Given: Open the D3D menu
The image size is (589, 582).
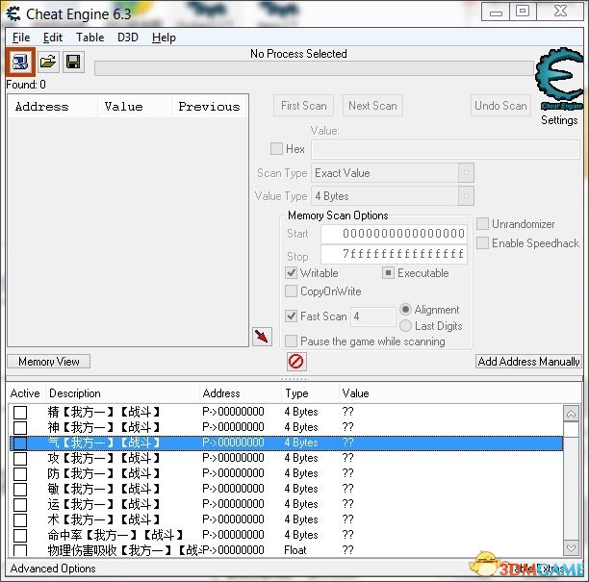Looking at the screenshot, I should (128, 38).
